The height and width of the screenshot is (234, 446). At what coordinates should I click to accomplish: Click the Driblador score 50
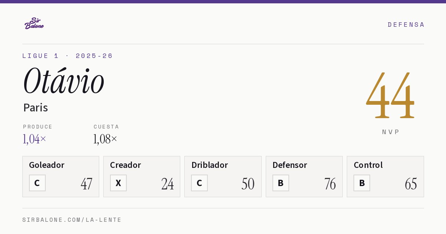pyautogui.click(x=248, y=184)
